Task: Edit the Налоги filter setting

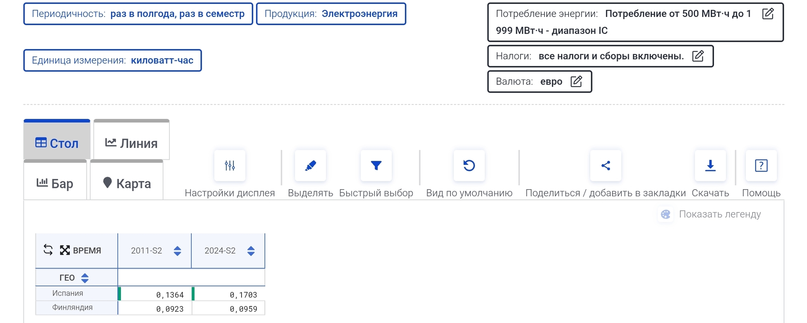Action: point(698,56)
